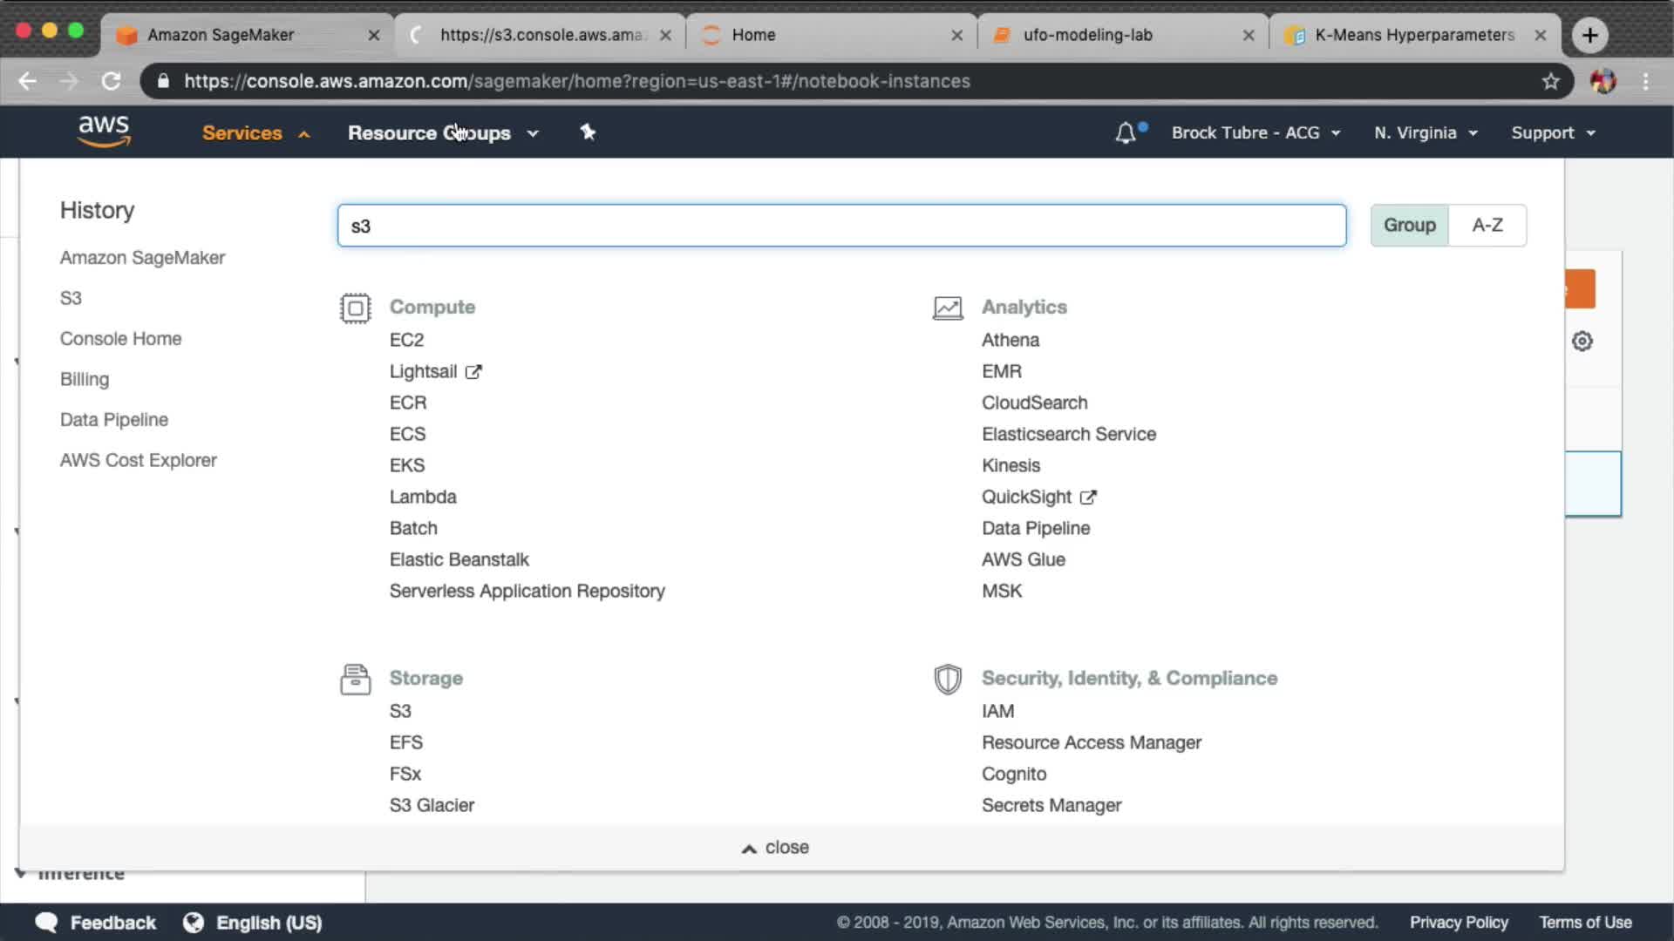Open a new browser tab with plus
This screenshot has width=1674, height=941.
tap(1589, 35)
